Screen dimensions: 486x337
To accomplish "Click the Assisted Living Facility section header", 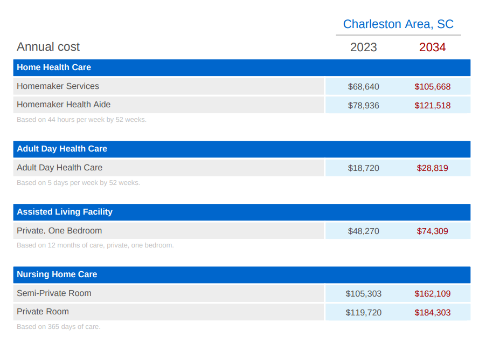I will click(65, 212).
